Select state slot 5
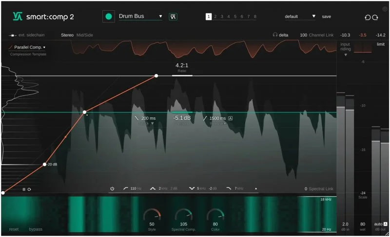Viewport: 390px width, 237px height. (235, 17)
